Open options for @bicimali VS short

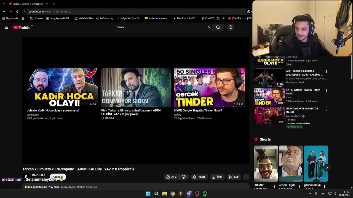(324, 186)
